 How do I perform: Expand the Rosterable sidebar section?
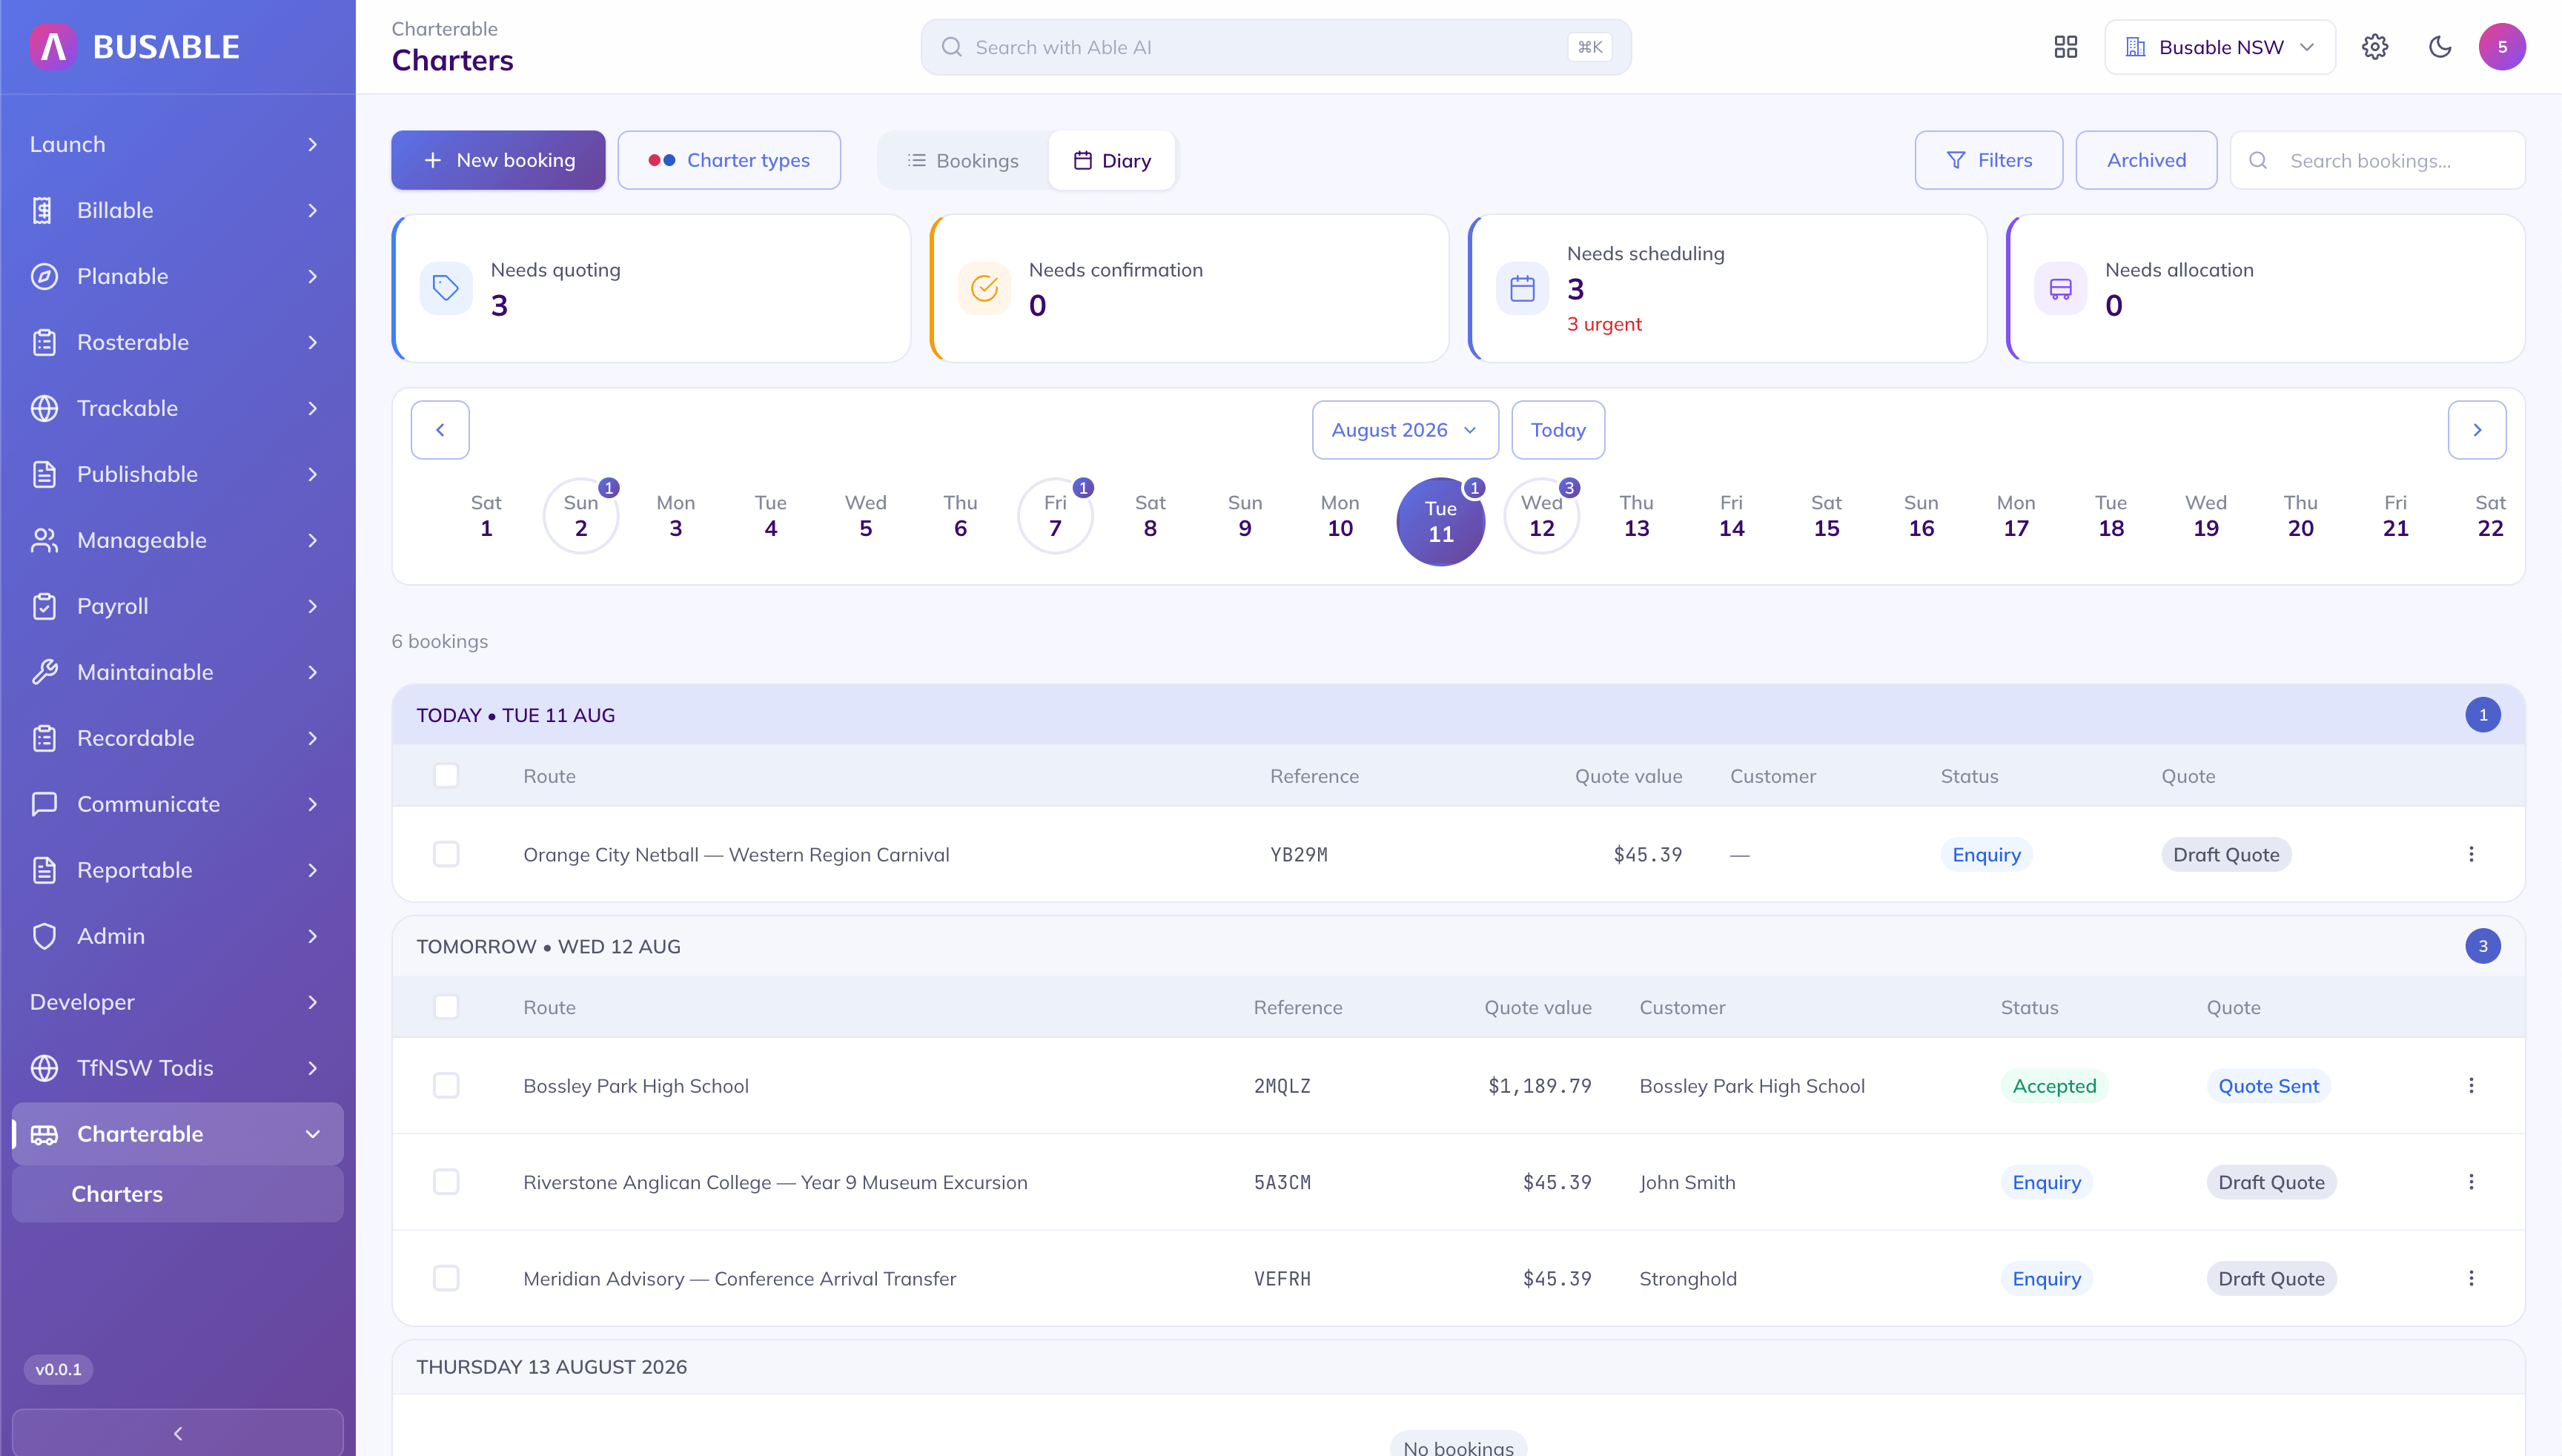click(x=178, y=342)
